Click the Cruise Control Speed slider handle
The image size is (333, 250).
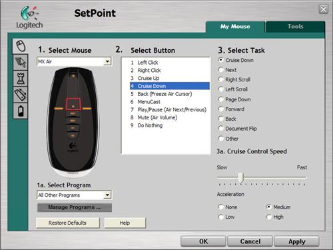241,177
